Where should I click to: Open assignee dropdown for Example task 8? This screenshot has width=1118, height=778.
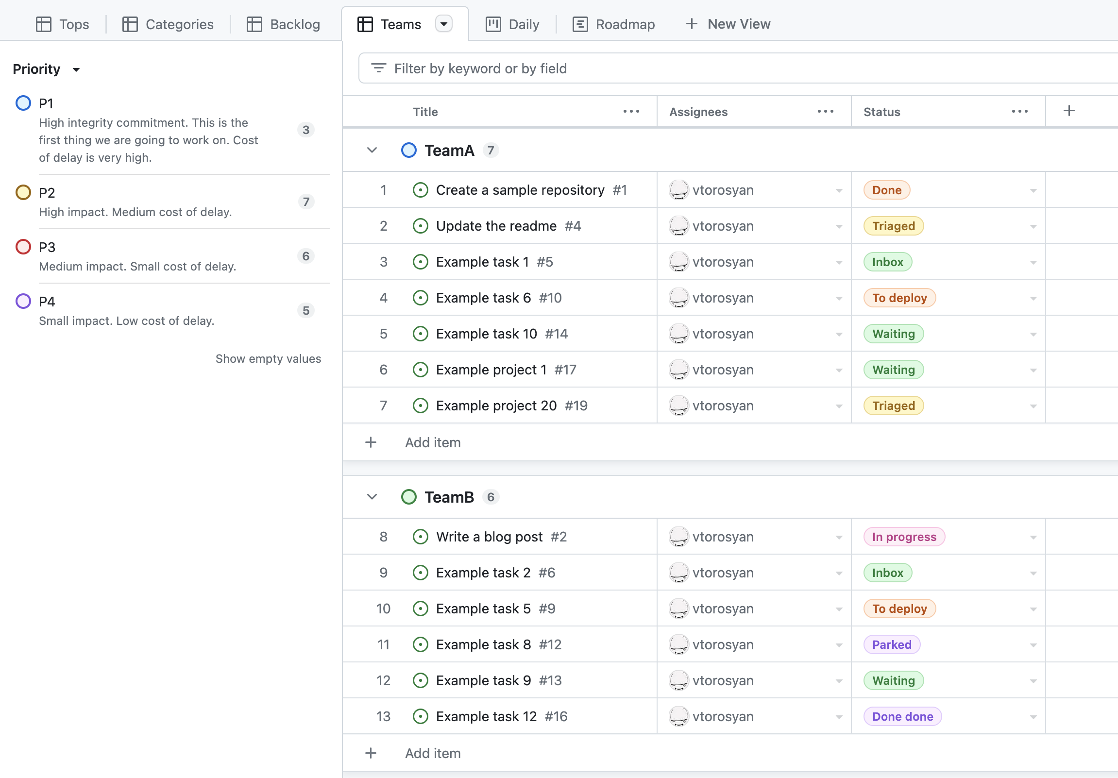point(839,645)
